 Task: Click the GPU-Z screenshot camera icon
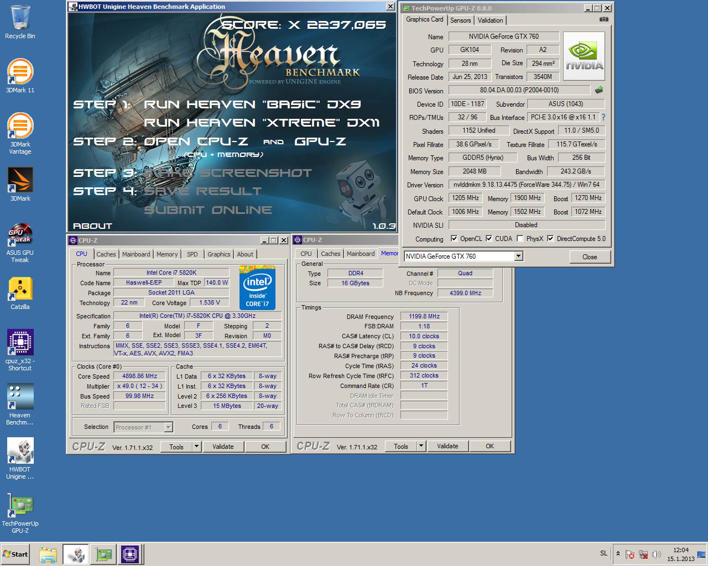(x=603, y=19)
